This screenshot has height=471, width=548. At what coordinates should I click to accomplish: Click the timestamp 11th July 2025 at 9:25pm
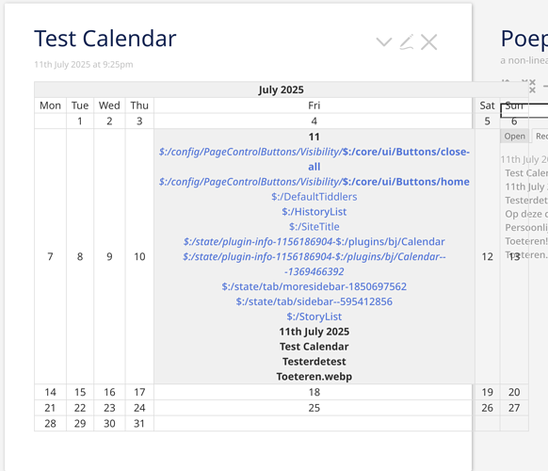(x=84, y=65)
